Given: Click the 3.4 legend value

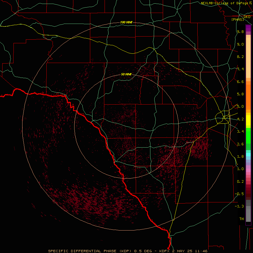Looking at the screenshot, I should [240, 131].
